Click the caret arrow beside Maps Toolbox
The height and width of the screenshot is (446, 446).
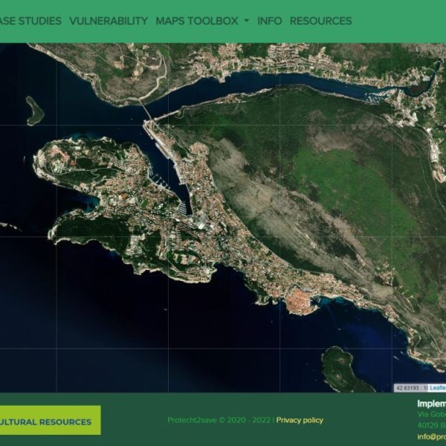point(246,22)
